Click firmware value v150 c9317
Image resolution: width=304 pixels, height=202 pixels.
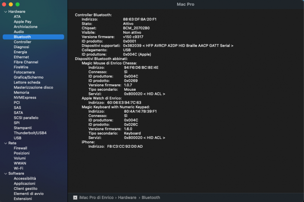point(133,37)
